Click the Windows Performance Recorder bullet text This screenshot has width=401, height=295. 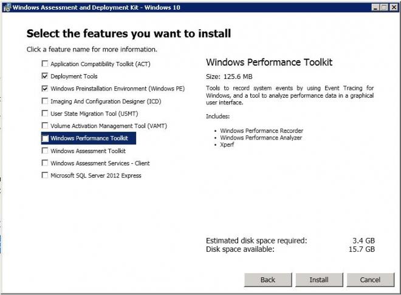click(262, 131)
